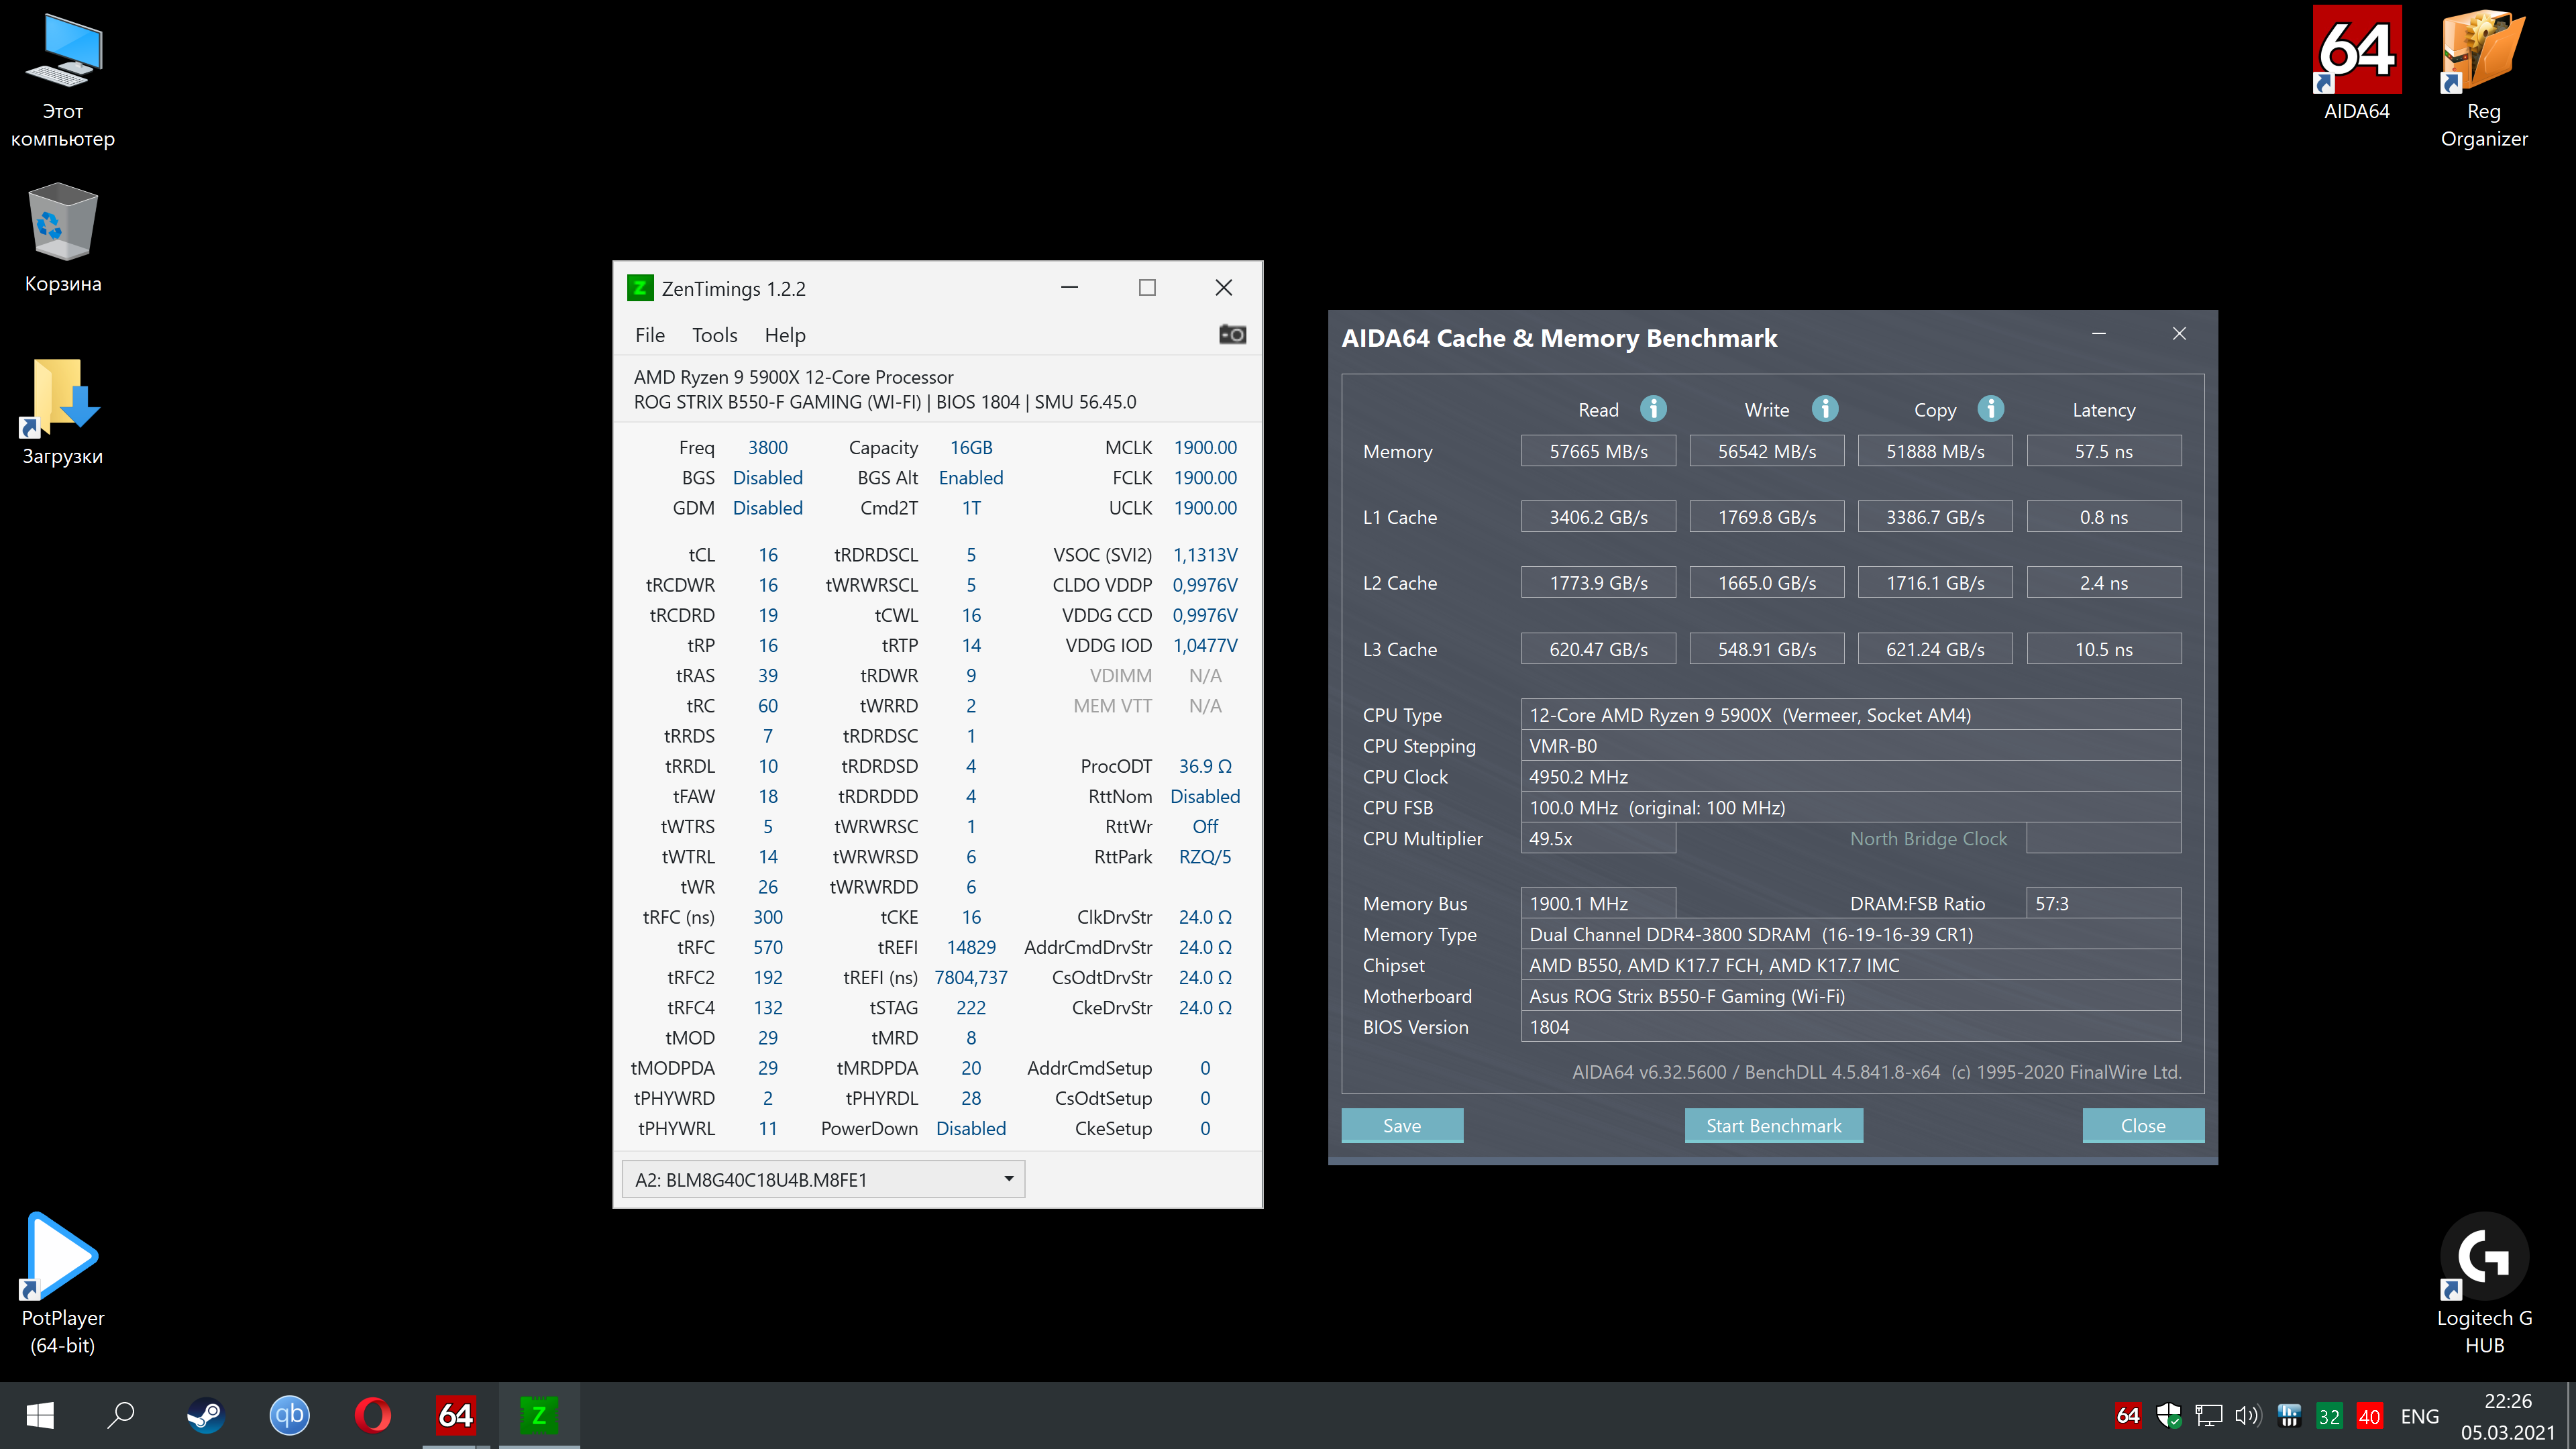The image size is (2576, 1449).
Task: Open Opera browser from taskbar
Action: click(373, 1415)
